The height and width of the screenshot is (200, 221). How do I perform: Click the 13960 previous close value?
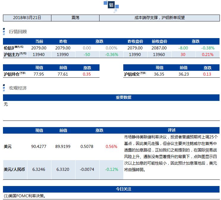point(159,54)
